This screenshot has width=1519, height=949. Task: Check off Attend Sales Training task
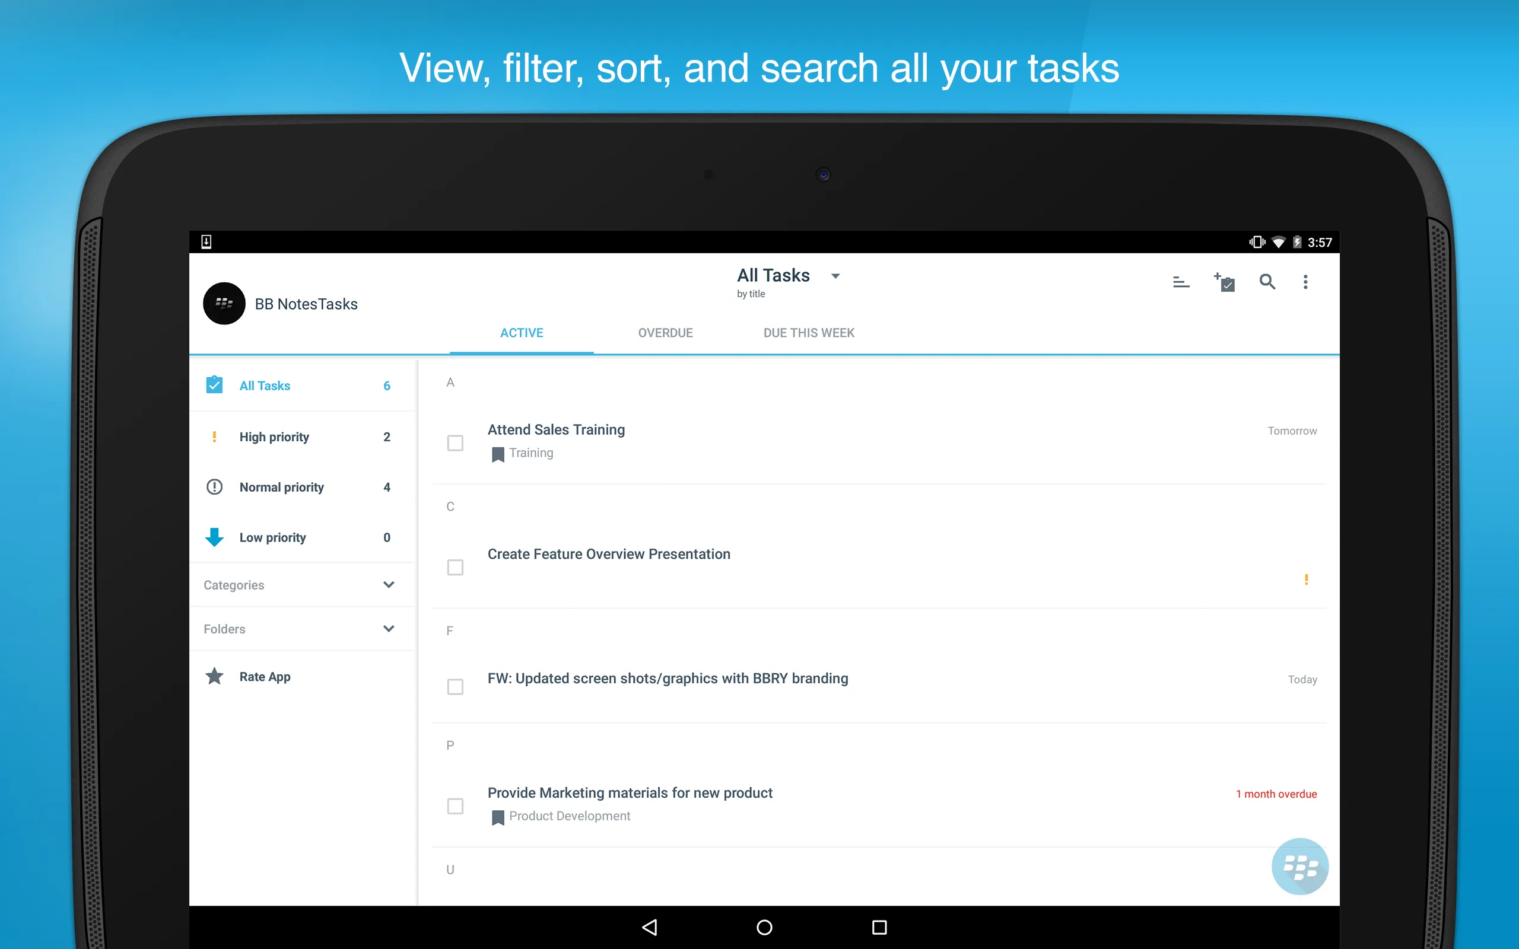[x=455, y=443]
